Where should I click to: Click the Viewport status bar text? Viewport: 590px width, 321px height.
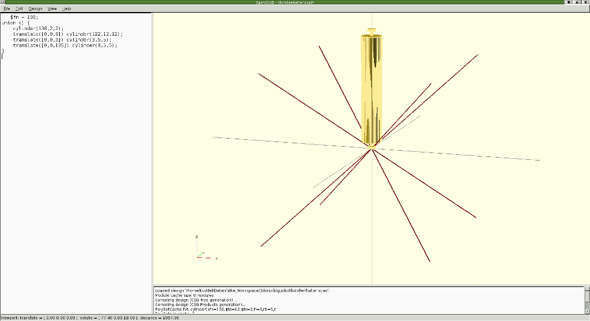(89, 318)
